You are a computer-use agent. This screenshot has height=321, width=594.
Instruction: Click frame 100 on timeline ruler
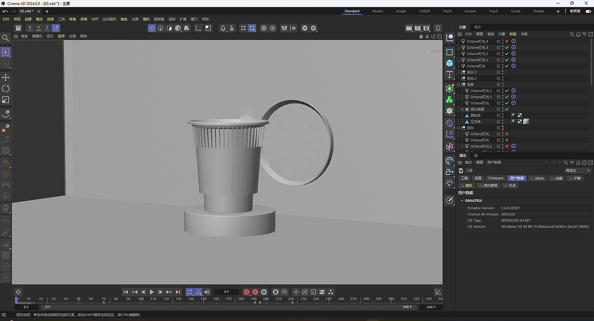[x=141, y=299]
